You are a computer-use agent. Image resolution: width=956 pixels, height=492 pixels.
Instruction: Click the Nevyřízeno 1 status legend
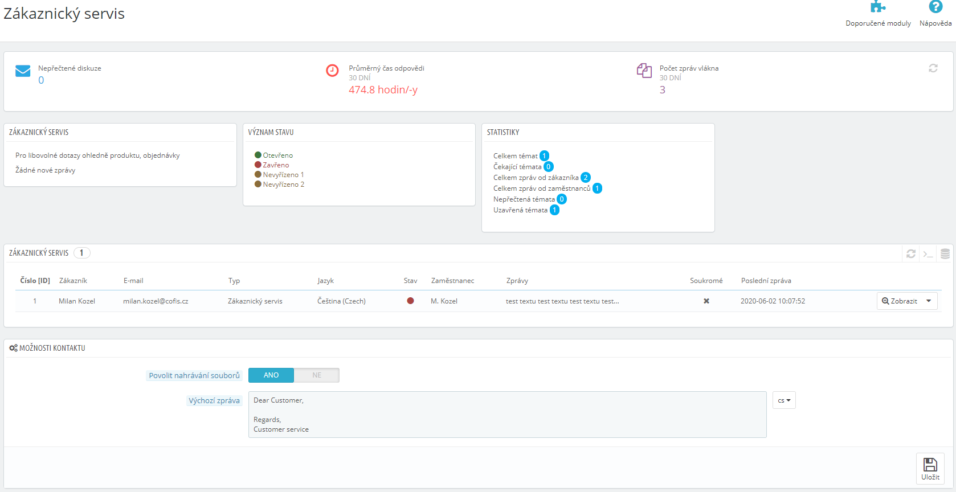[x=279, y=175]
